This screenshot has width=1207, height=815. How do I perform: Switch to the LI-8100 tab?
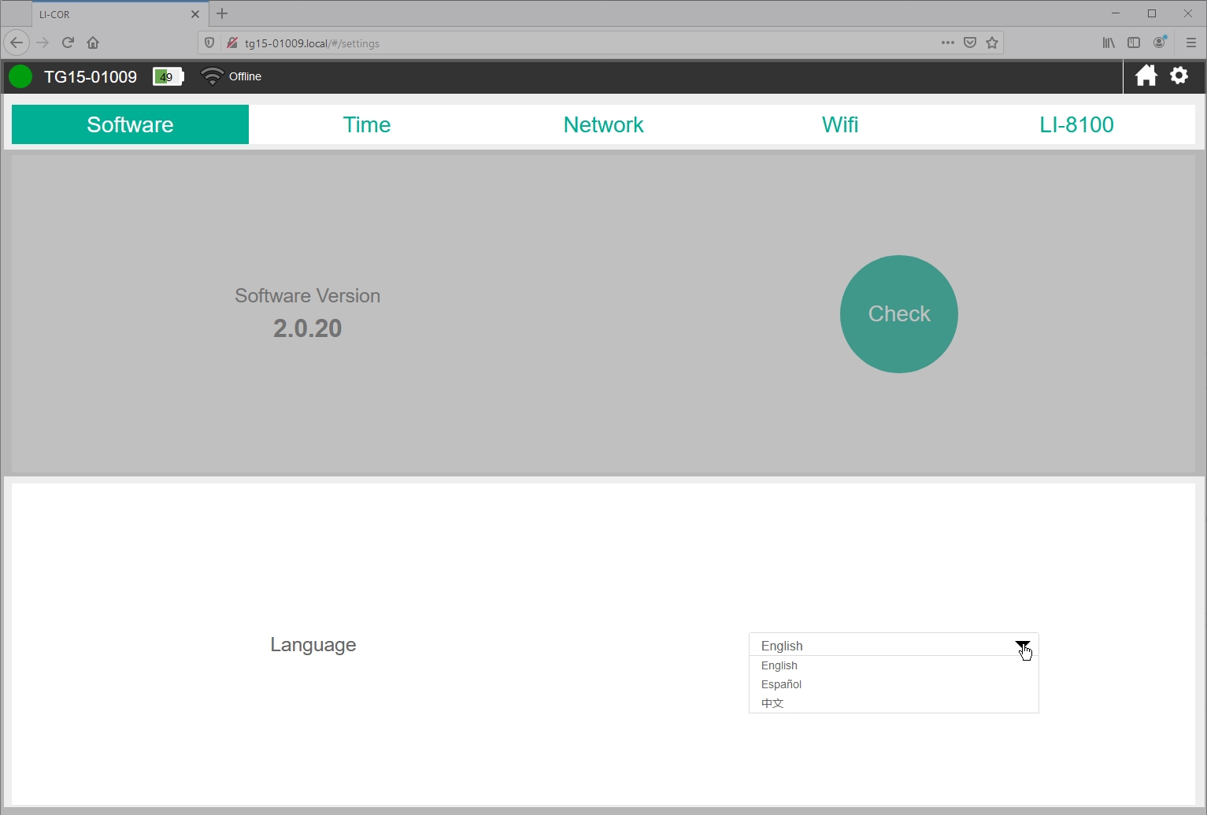click(1076, 124)
